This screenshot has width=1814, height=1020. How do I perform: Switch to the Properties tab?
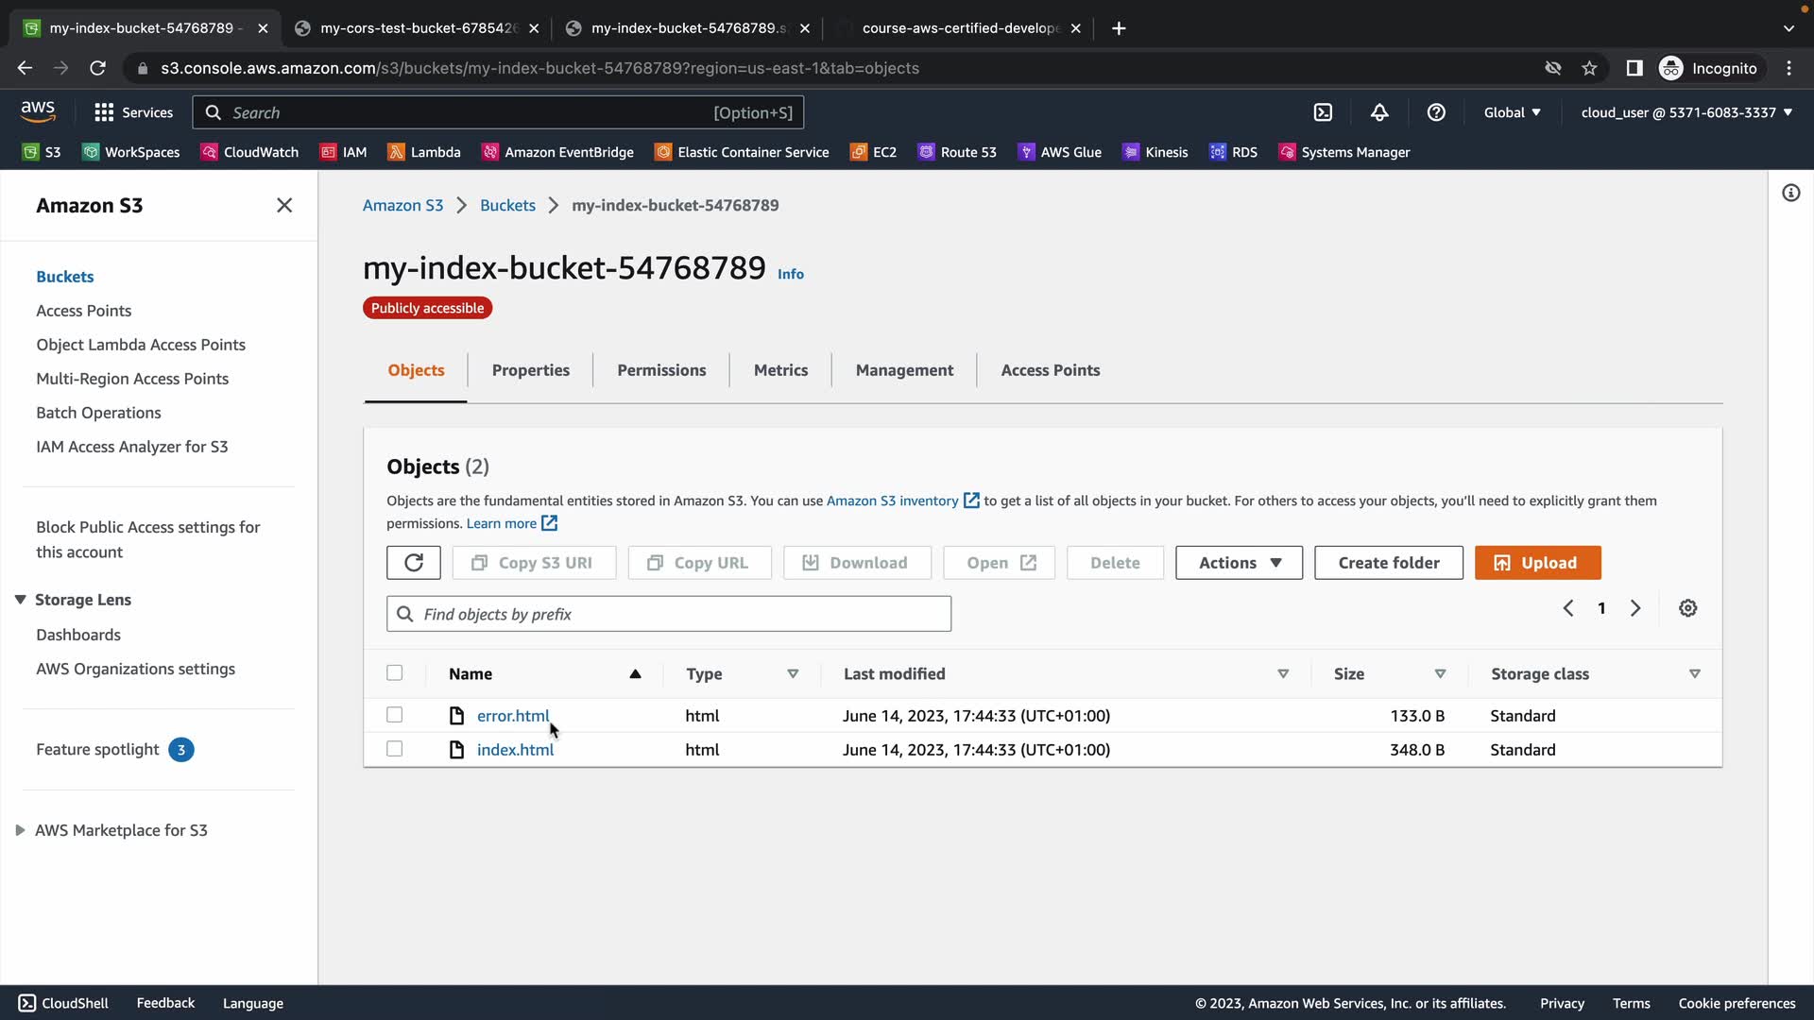pos(530,370)
